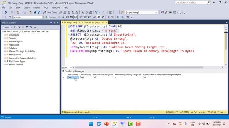Click the taskbar volume icon
Image resolution: width=229 pixels, height=128 pixels.
coord(204,124)
